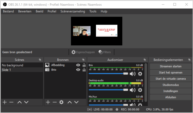Click Streamen starten
This screenshot has width=193, height=113.
(171, 67)
